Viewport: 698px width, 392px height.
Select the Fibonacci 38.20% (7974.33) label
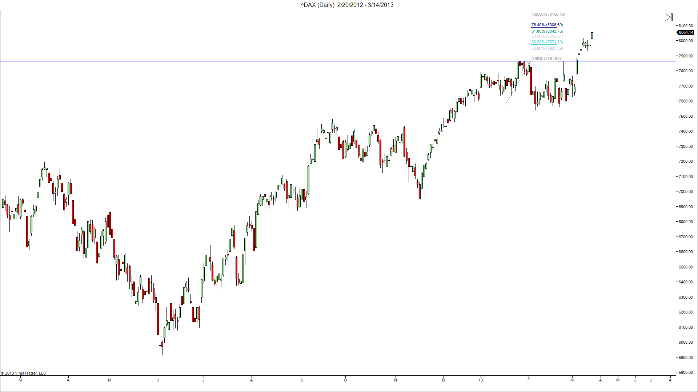pyautogui.click(x=547, y=42)
